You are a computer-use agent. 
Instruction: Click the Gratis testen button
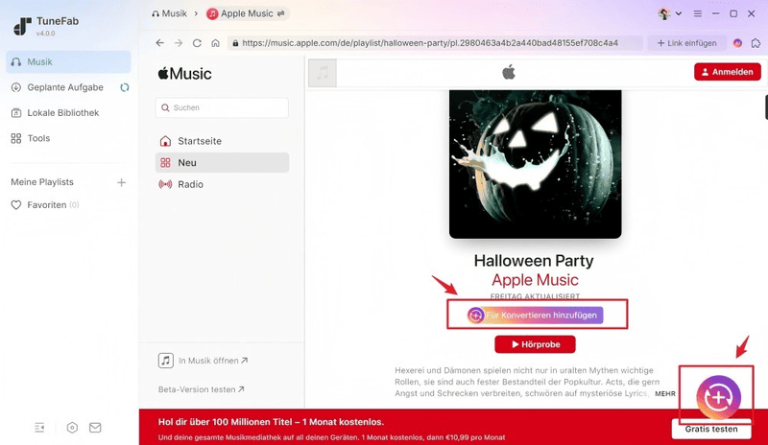coord(711,430)
